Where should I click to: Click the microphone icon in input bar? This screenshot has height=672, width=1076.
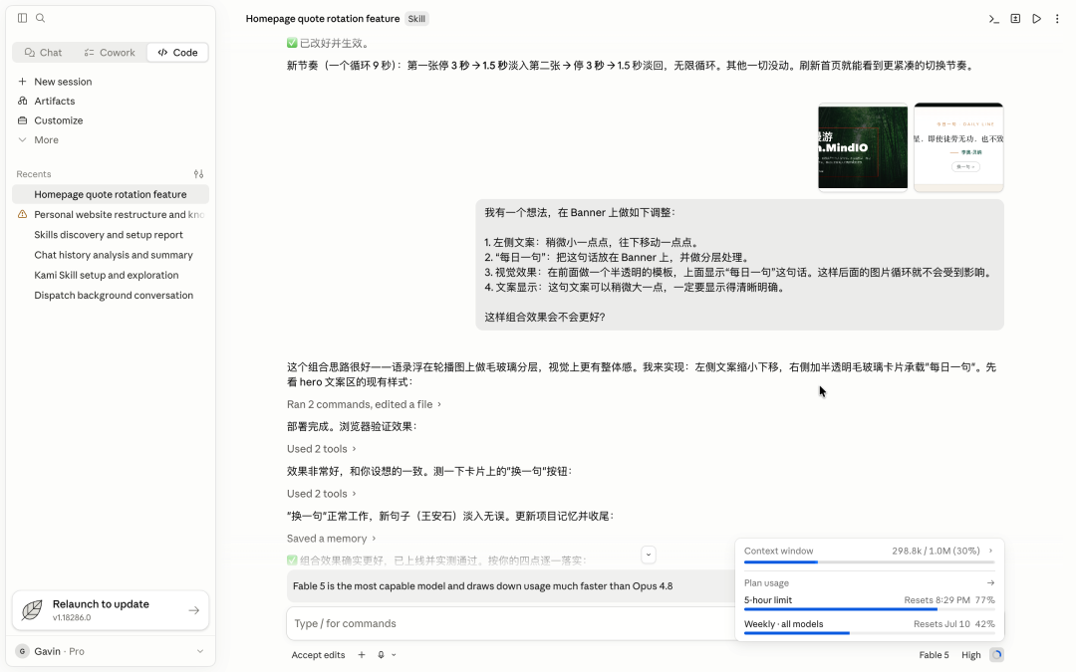381,655
